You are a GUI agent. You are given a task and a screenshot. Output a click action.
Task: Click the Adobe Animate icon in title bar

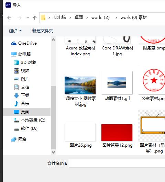8,5
